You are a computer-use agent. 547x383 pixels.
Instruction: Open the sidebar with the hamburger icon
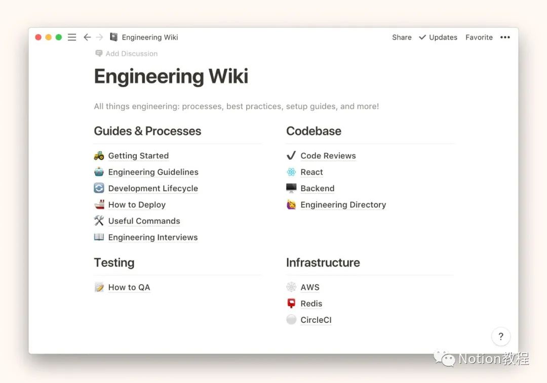pos(71,37)
